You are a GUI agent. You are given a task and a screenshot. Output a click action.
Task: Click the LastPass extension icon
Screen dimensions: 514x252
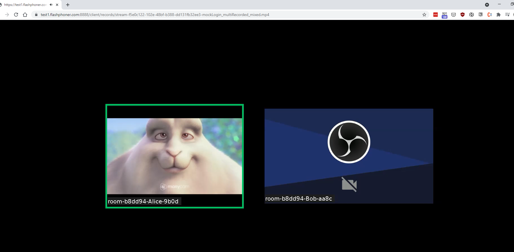coord(435,15)
